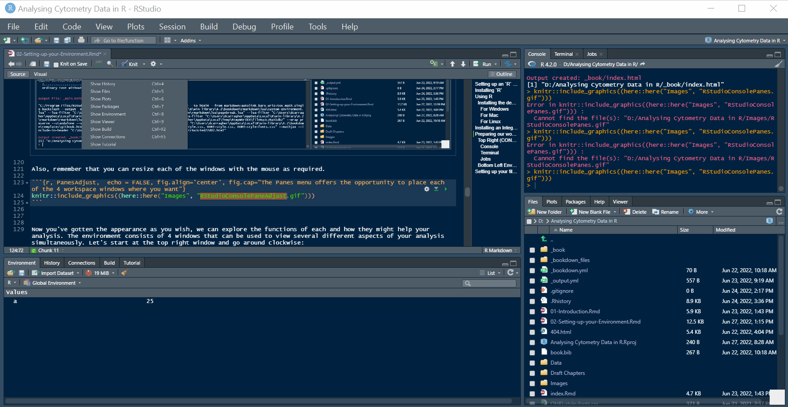Clear environment objects with broom icon
The width and height of the screenshot is (788, 407).
(x=124, y=273)
